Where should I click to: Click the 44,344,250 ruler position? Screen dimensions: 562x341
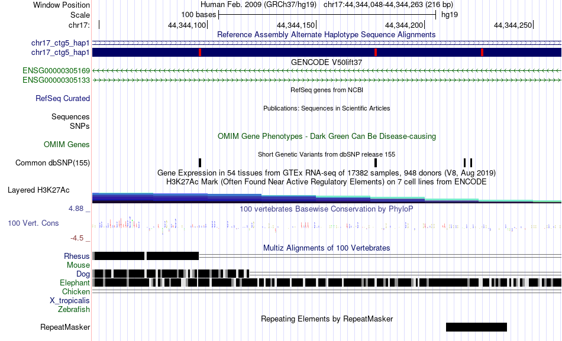(513, 25)
